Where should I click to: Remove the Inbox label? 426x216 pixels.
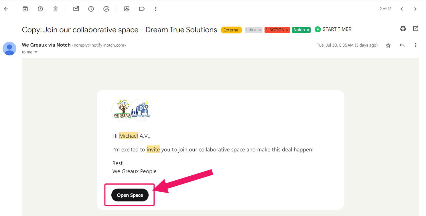tap(260, 30)
